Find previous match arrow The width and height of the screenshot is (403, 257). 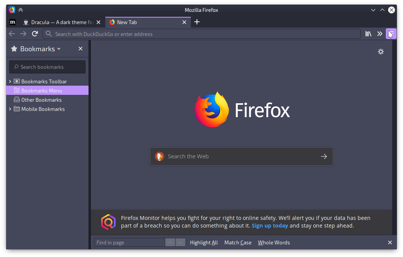pos(170,242)
